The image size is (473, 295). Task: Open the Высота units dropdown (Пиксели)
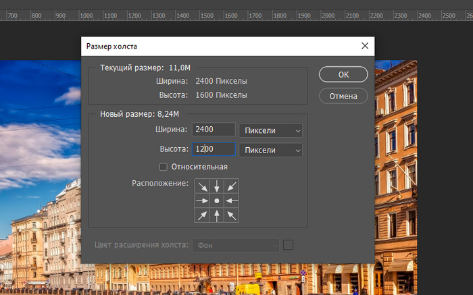point(271,150)
